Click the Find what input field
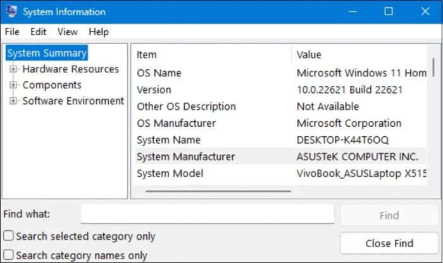 click(208, 214)
